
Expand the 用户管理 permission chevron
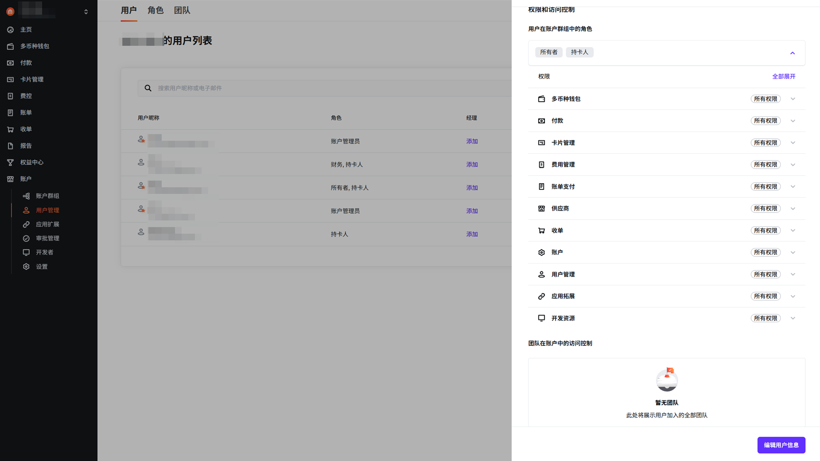coord(792,275)
